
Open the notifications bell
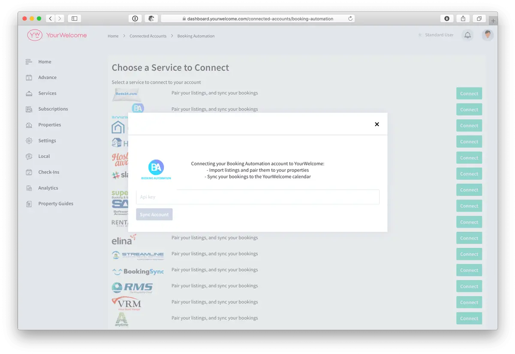tap(468, 35)
